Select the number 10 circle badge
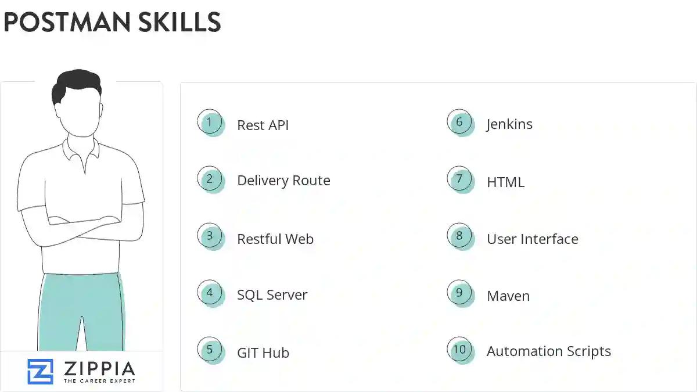Viewport: 697px width, 392px height. [459, 350]
